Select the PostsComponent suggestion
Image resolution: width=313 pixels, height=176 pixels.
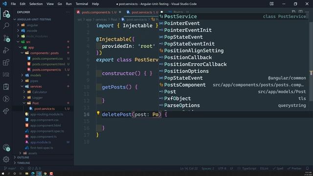233,85
